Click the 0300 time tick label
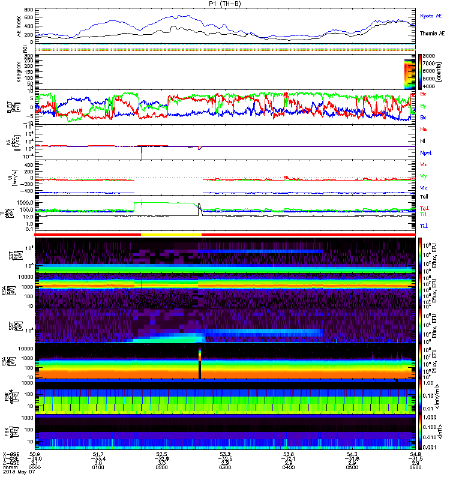The height and width of the screenshot is (480, 450). tap(225, 467)
